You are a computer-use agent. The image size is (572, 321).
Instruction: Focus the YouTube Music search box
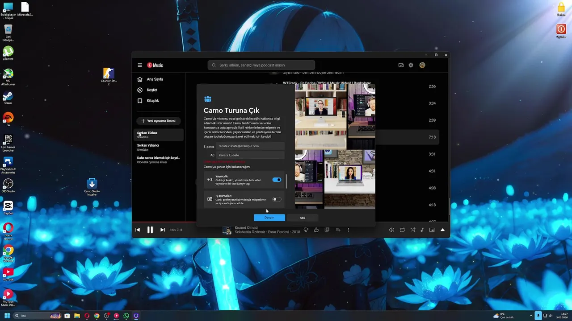click(x=261, y=65)
